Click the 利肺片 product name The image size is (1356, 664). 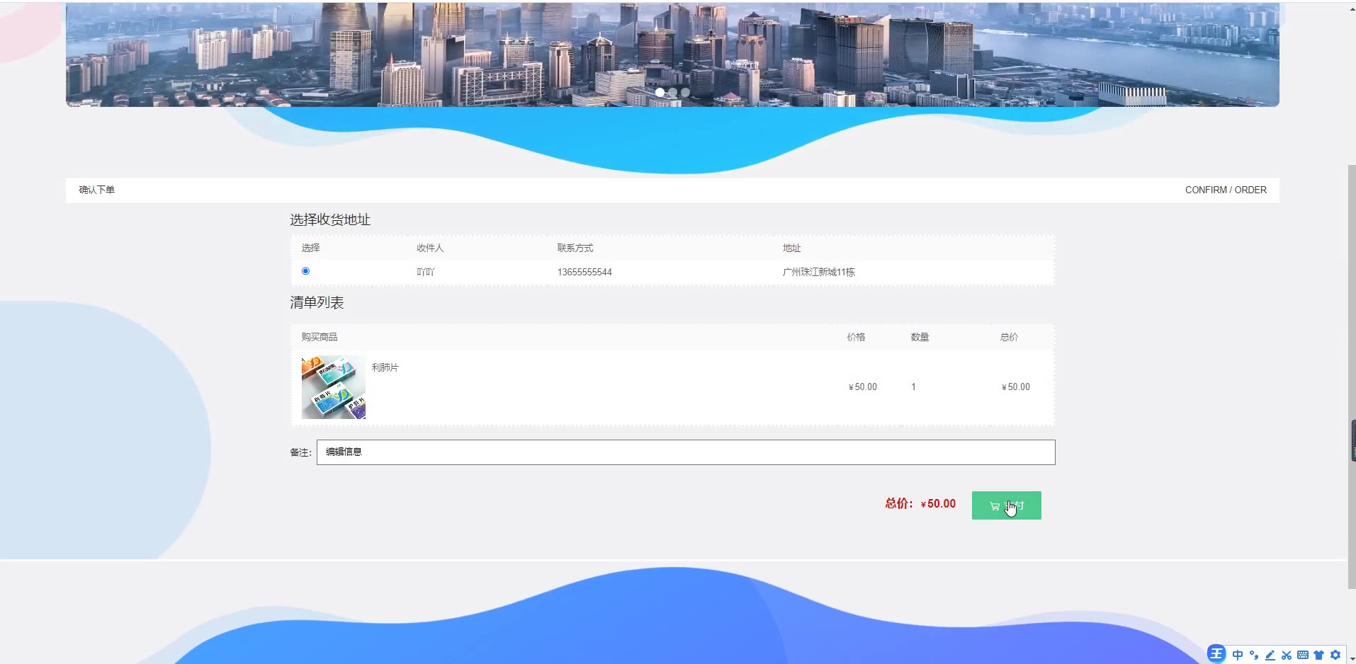point(385,367)
